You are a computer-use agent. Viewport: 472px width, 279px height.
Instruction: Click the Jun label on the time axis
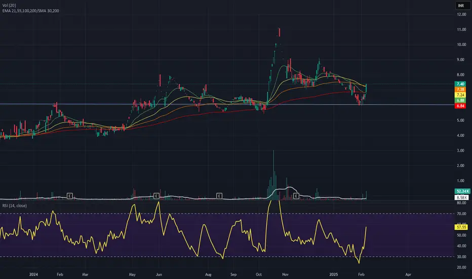point(159,274)
